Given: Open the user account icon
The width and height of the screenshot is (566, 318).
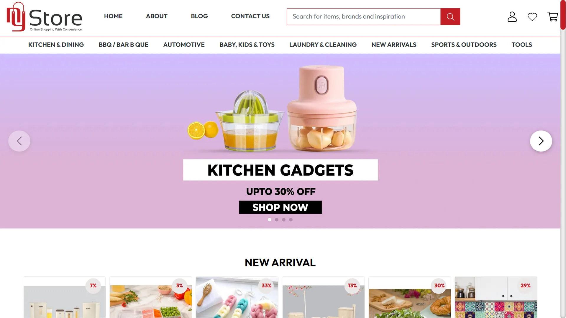Looking at the screenshot, I should 512,17.
